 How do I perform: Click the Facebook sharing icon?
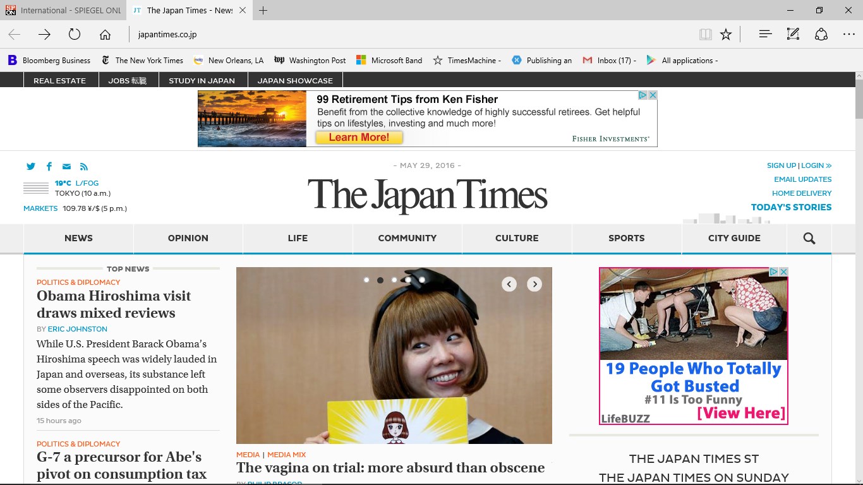pos(49,166)
